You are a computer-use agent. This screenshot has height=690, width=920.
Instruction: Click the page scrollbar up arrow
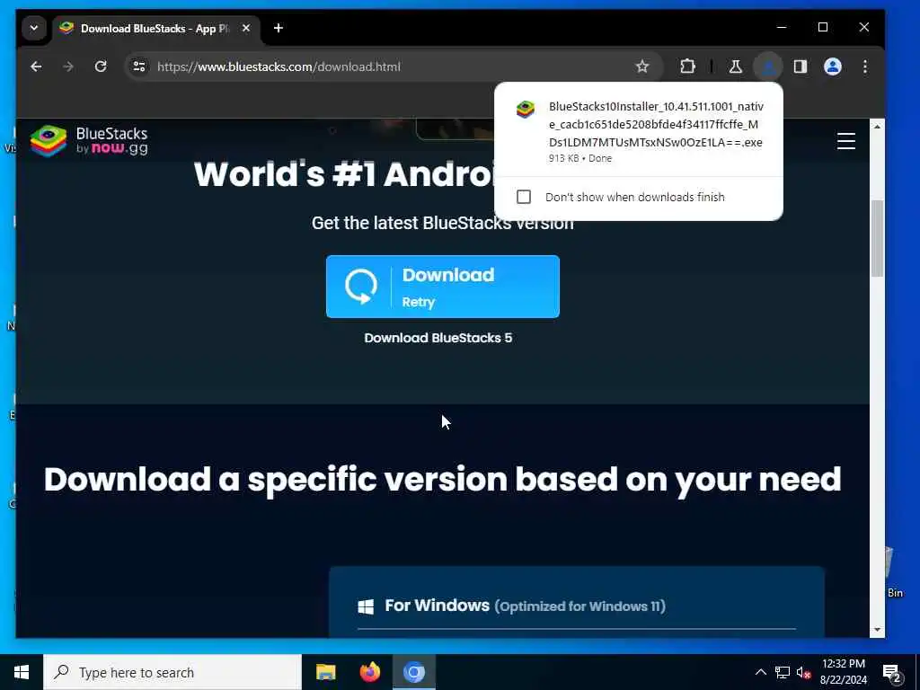[877, 126]
